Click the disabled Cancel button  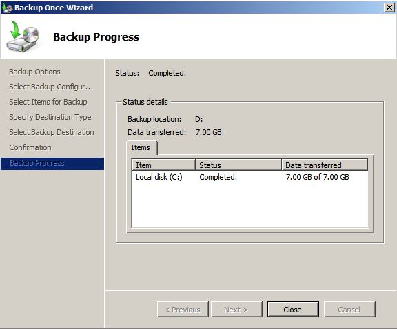(349, 309)
